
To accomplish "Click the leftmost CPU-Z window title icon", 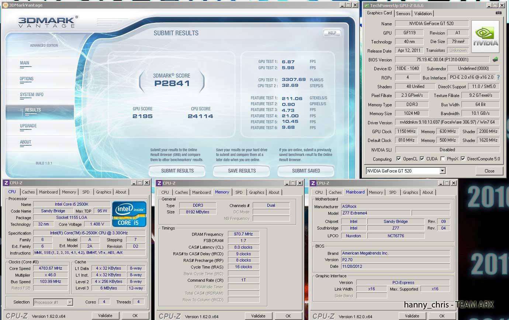I will (x=6, y=183).
